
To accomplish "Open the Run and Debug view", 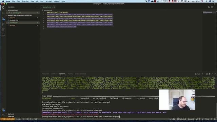I will coord(3,24).
